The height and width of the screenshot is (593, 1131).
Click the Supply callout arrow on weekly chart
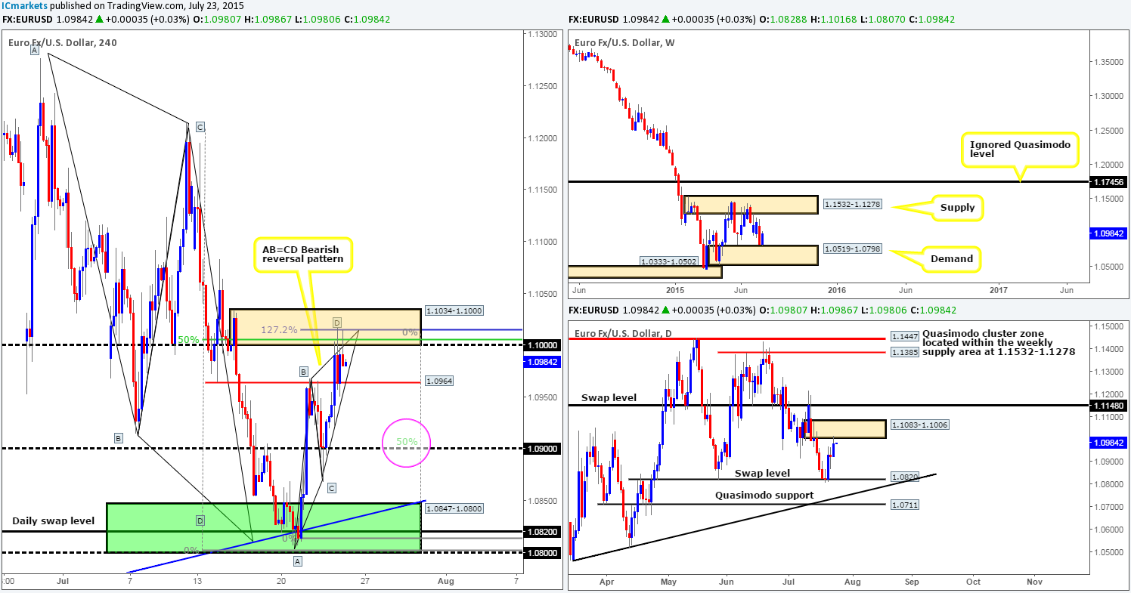(958, 207)
